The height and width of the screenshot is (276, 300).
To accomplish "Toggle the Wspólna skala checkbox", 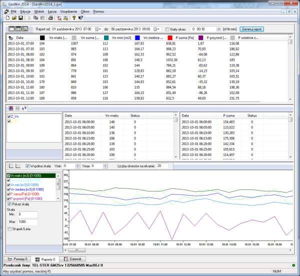I will click(27, 166).
